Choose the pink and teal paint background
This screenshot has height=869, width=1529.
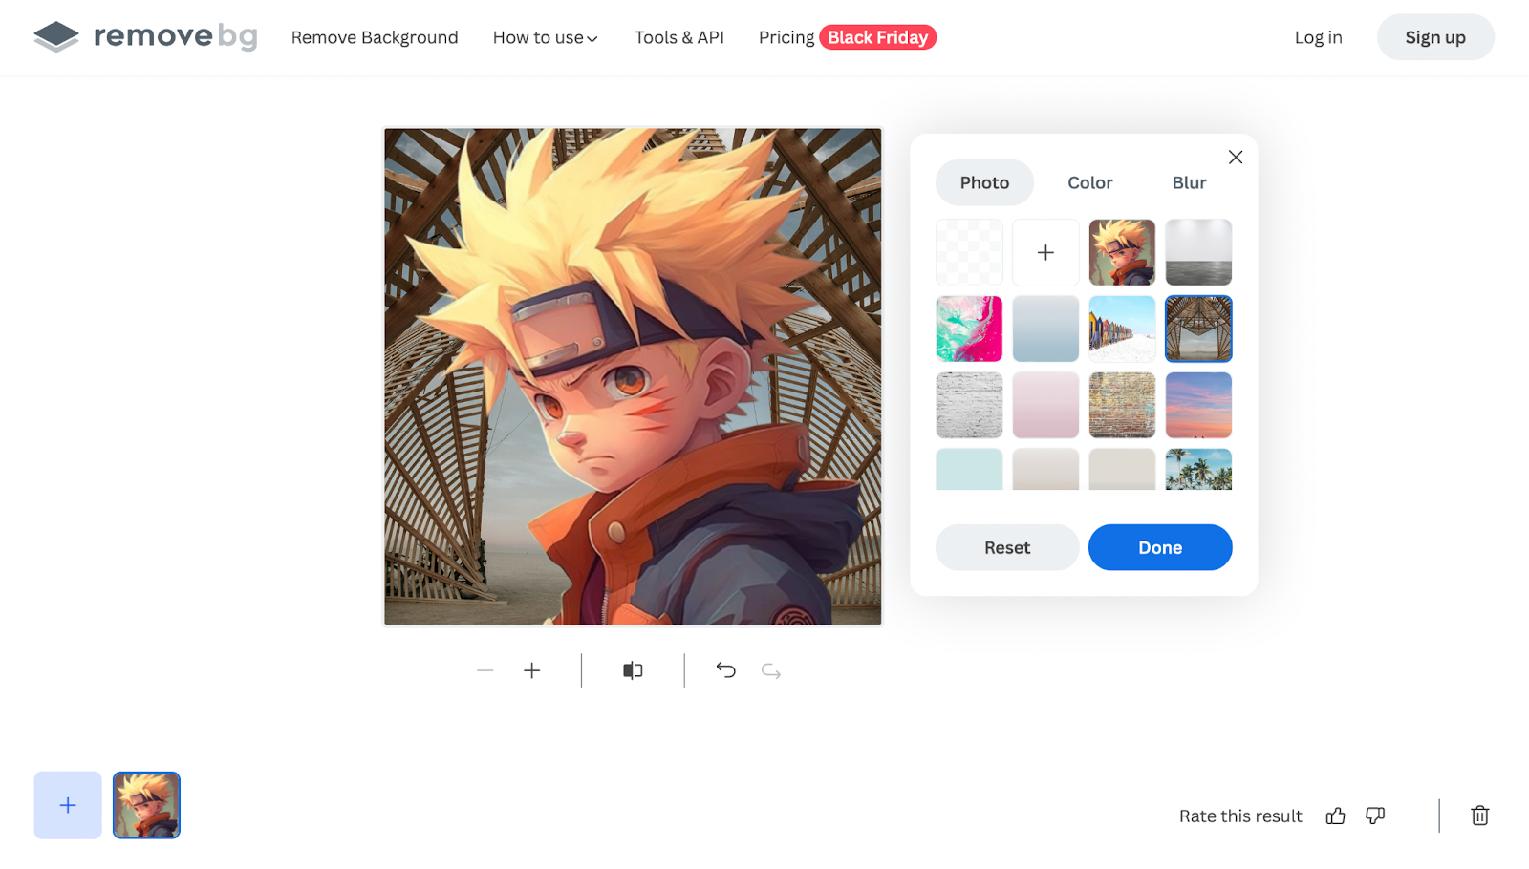pos(969,329)
